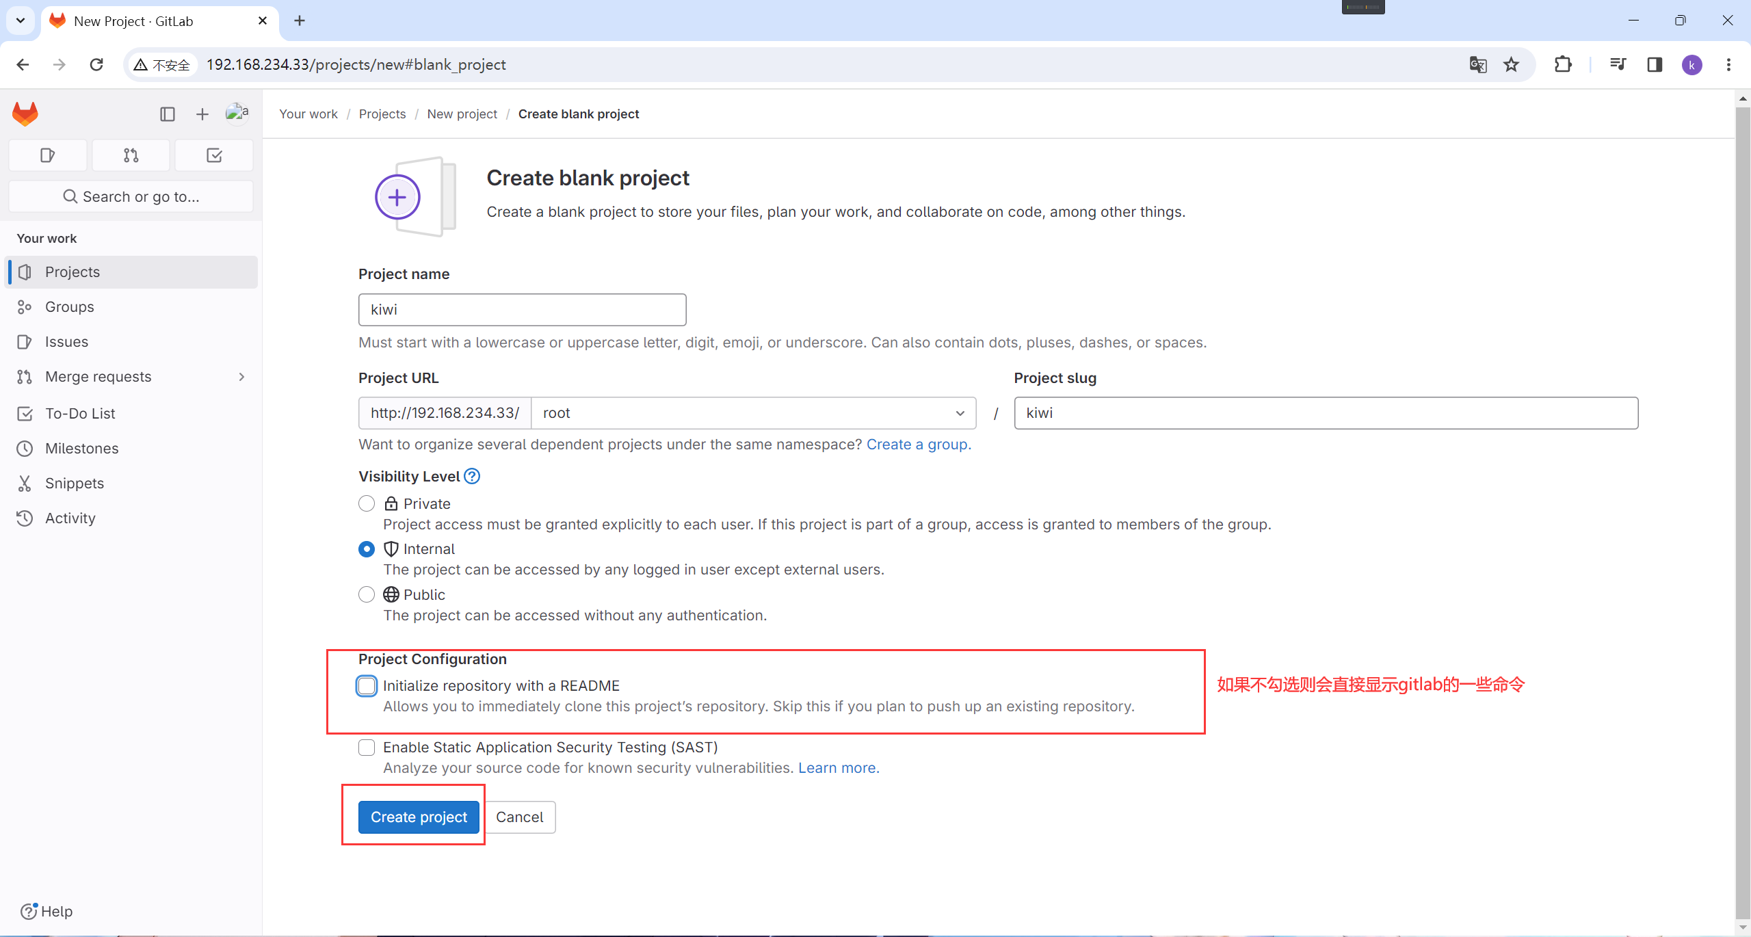Enable Static Application Security Testing checkbox
This screenshot has height=937, width=1751.
point(367,747)
